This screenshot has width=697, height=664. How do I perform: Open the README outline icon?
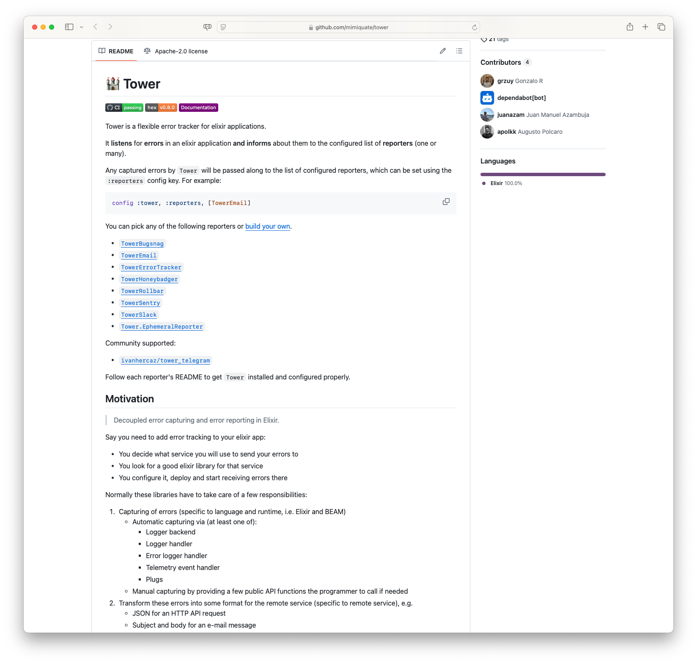pos(459,51)
